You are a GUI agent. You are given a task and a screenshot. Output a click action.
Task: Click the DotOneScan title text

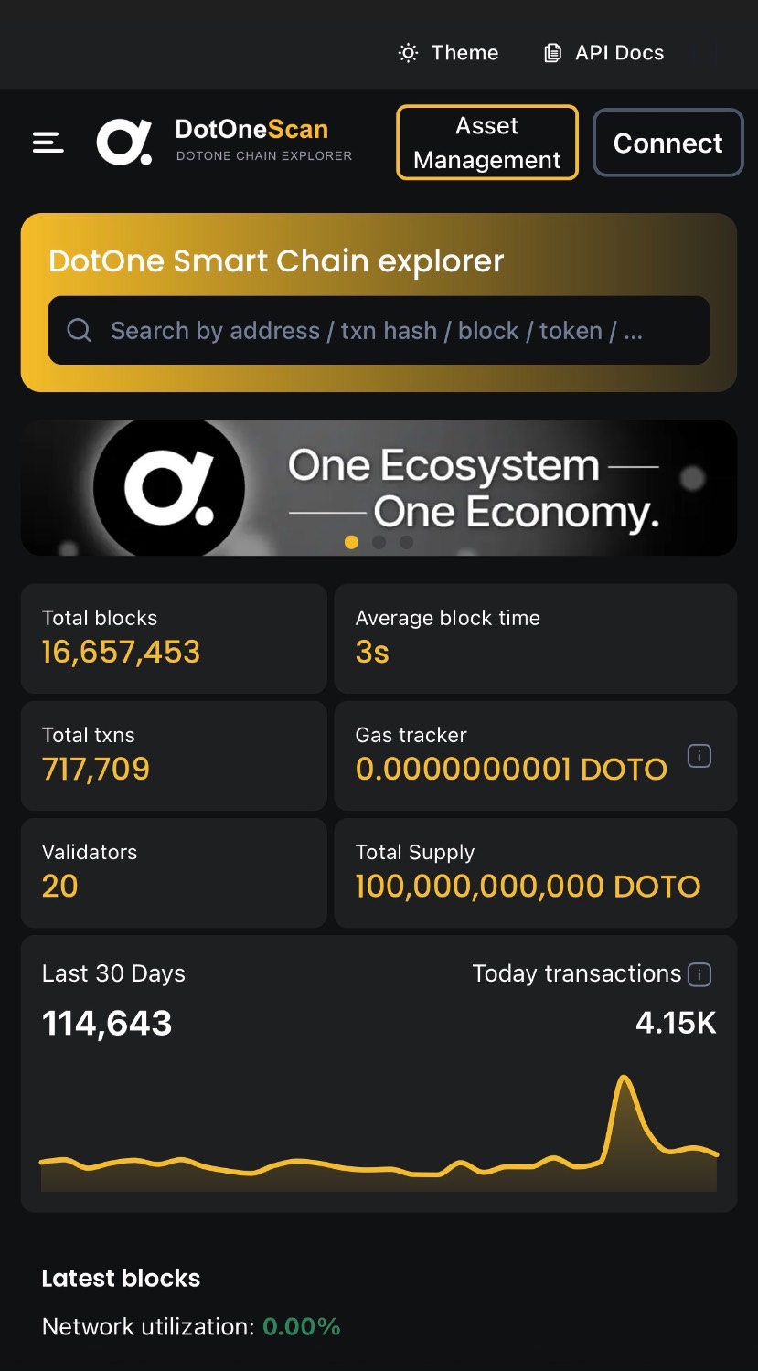pos(251,129)
